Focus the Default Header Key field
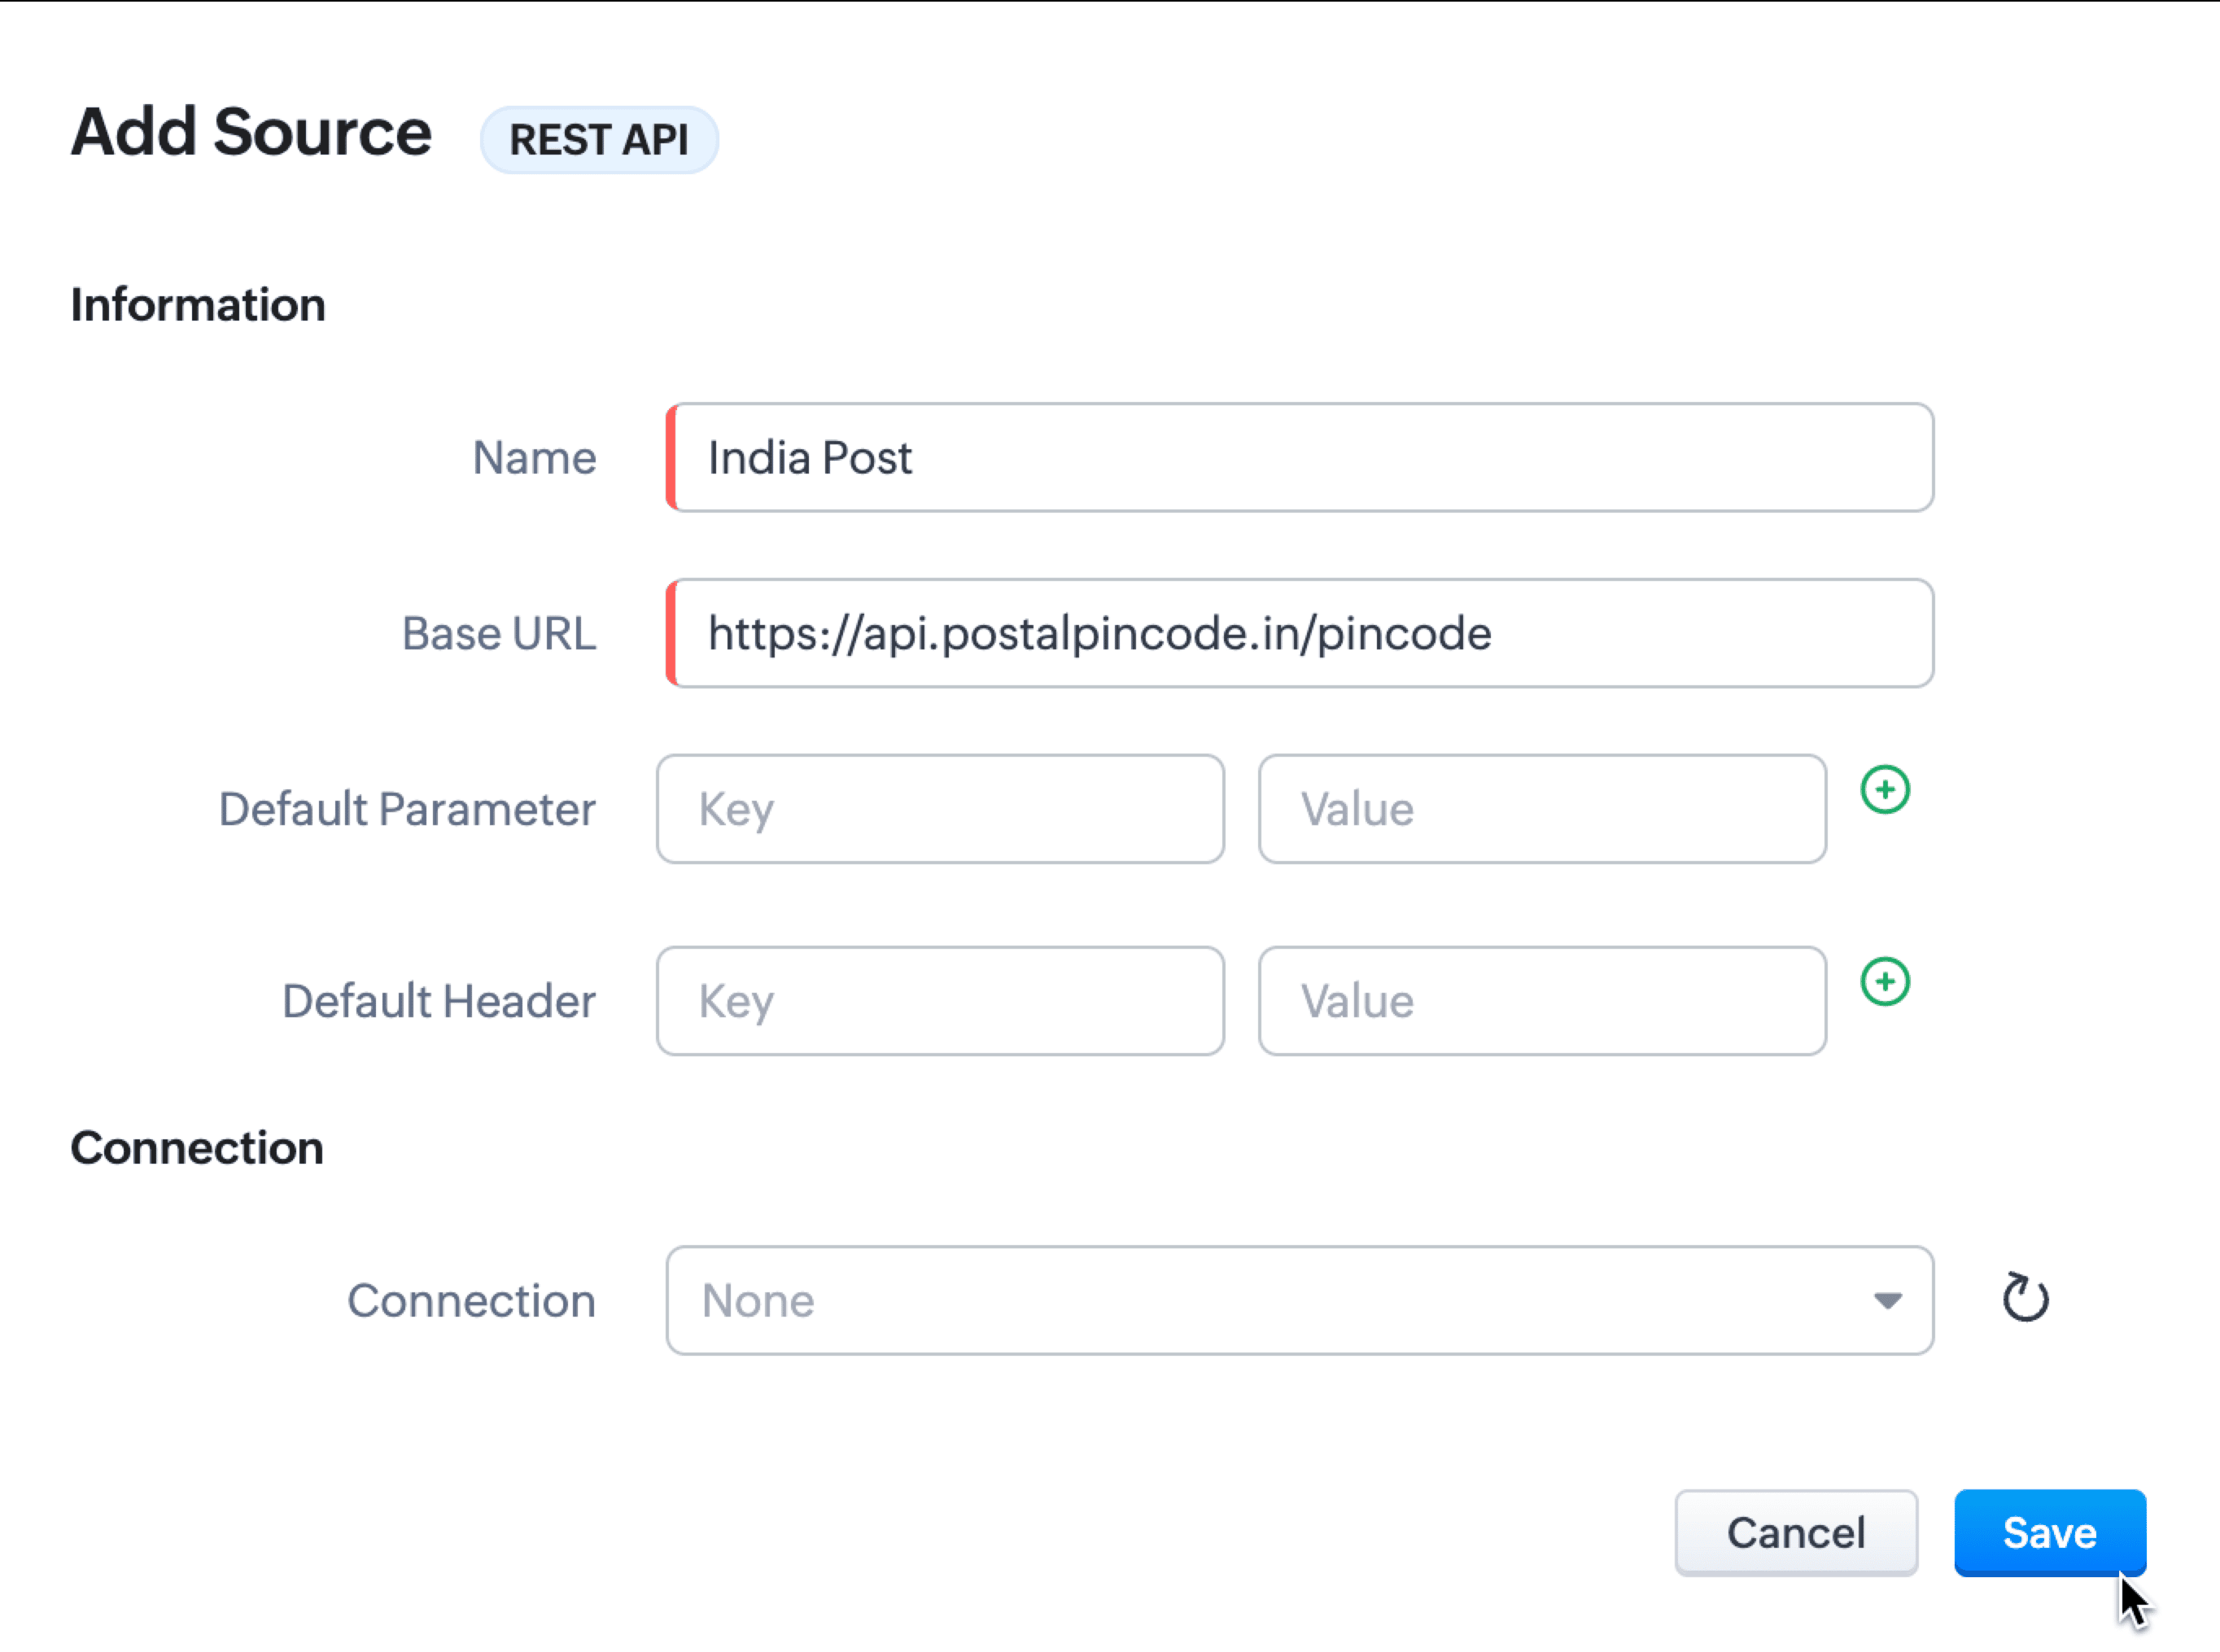2220x1652 pixels. (x=940, y=1001)
